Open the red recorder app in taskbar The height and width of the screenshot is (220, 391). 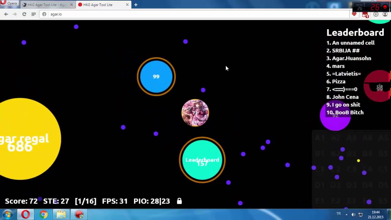pos(79,215)
